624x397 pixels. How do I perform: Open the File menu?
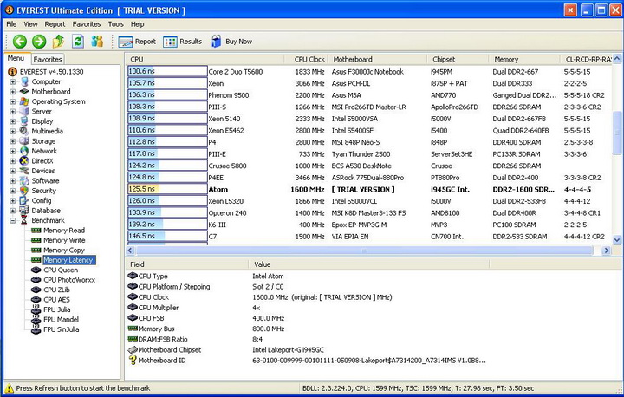tap(11, 24)
